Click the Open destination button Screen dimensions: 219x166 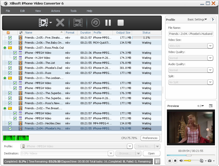click(151, 153)
